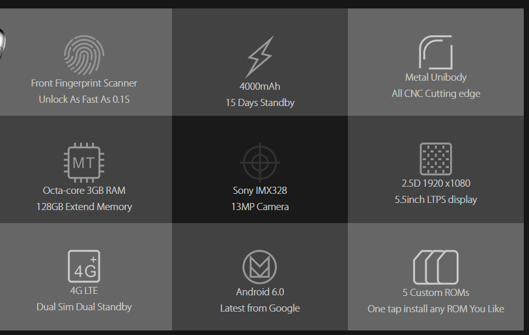Click 'One tap install any ROM' text
Image resolution: width=529 pixels, height=335 pixels.
point(436,308)
